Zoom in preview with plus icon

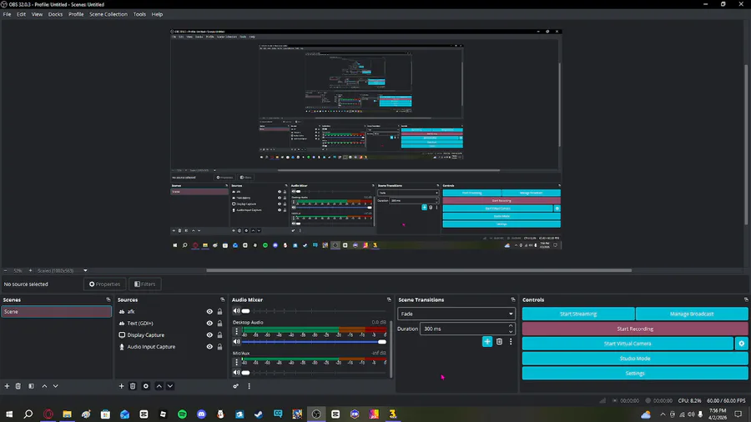30,271
